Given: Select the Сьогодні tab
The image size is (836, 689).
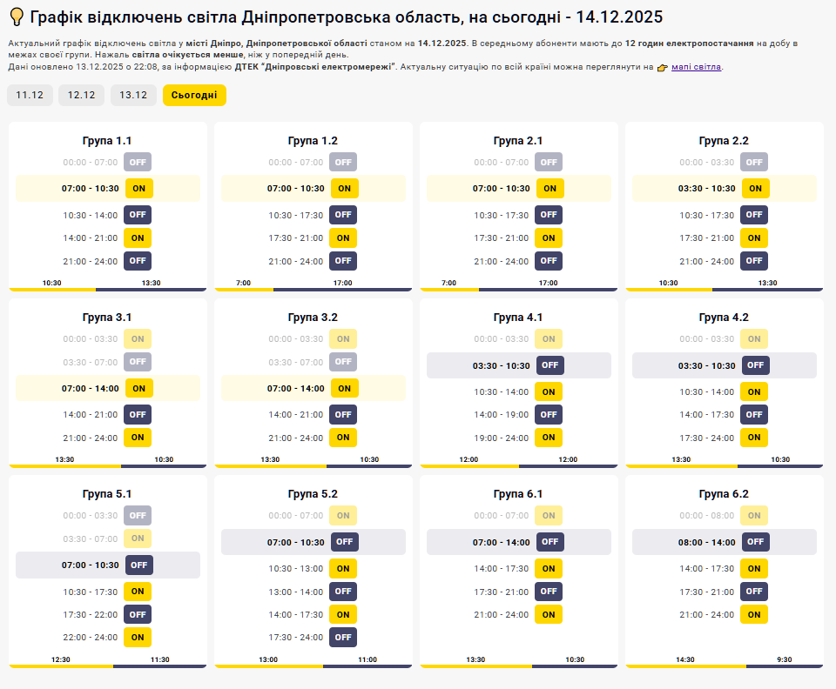Looking at the screenshot, I should click(194, 96).
